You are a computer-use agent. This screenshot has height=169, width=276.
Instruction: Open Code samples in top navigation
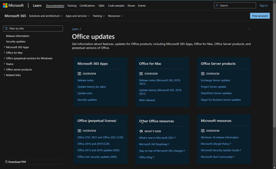click(x=116, y=6)
